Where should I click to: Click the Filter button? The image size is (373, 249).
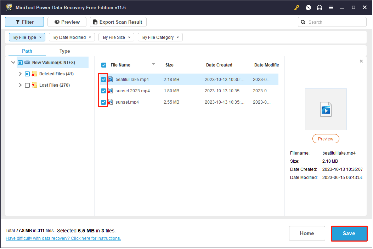click(x=24, y=22)
